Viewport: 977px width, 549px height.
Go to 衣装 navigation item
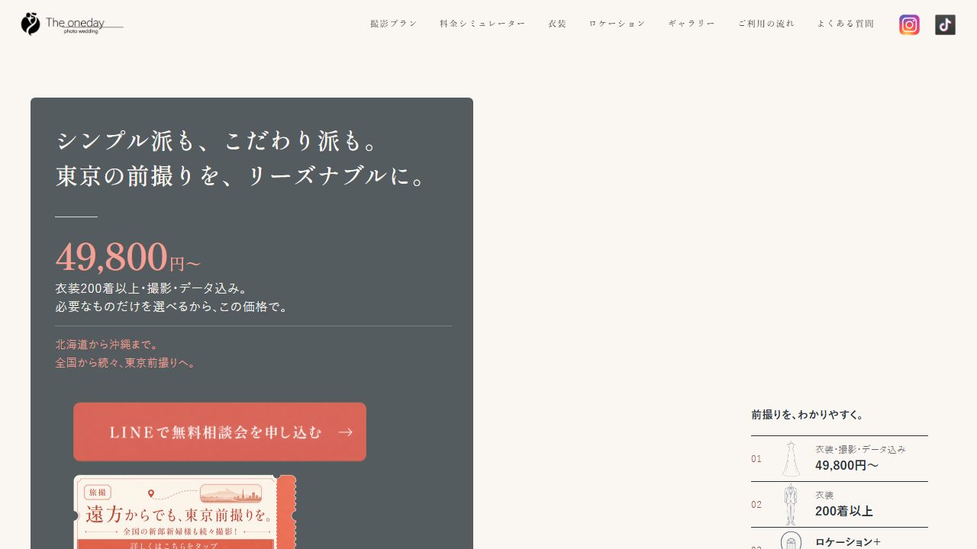557,24
